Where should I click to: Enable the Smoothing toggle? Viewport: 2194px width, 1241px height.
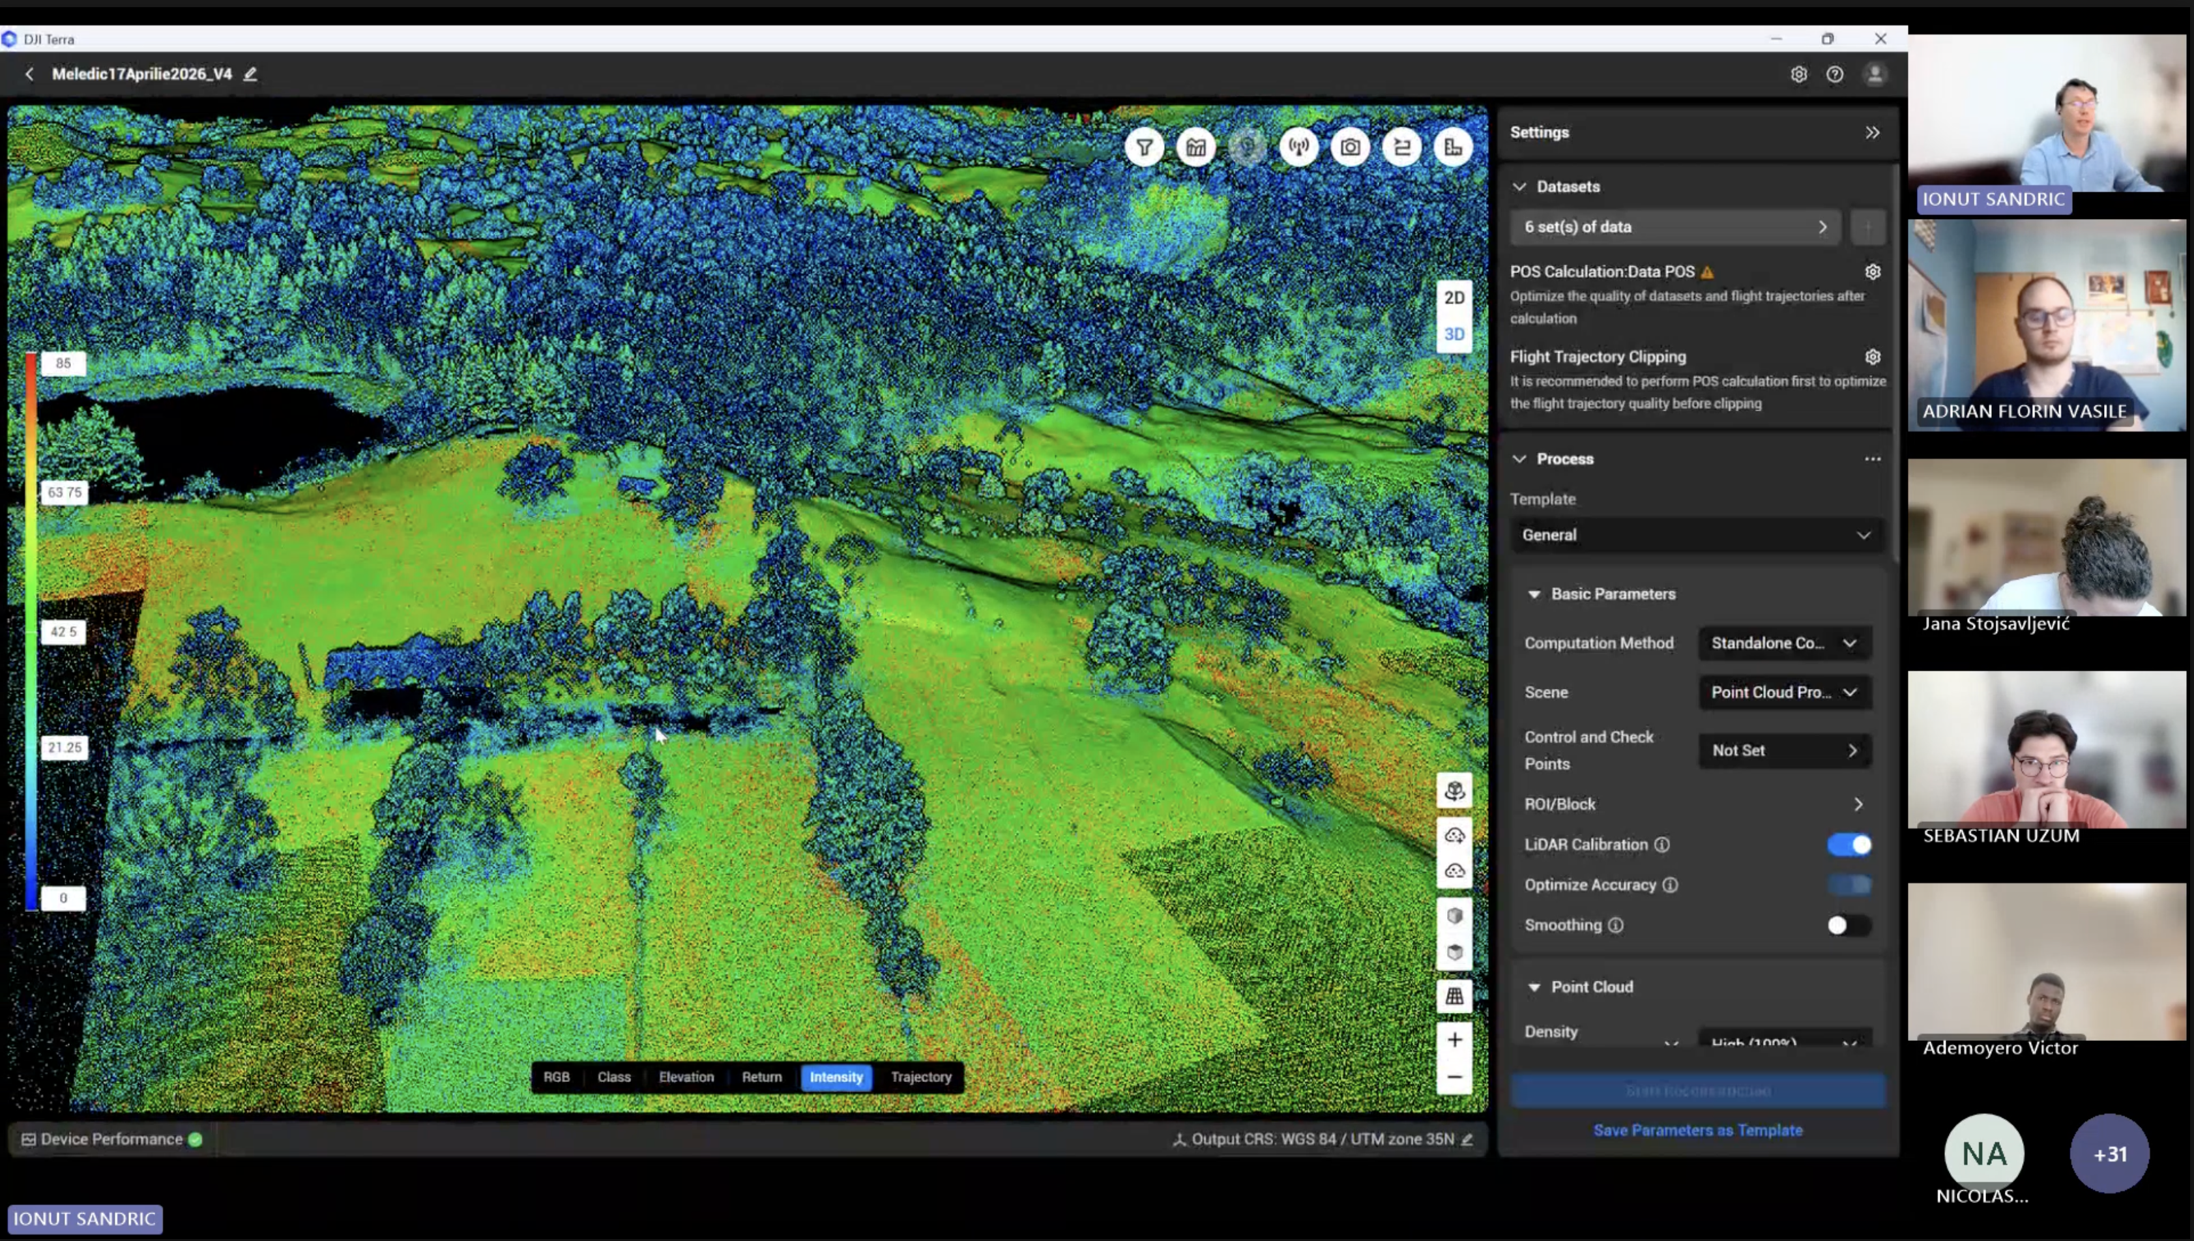pyautogui.click(x=1849, y=926)
